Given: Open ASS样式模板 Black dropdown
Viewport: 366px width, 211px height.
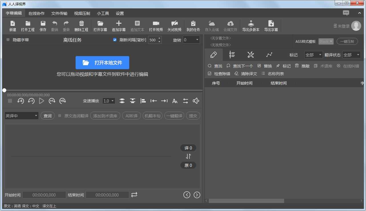Looking at the screenshot, I should (x=326, y=41).
